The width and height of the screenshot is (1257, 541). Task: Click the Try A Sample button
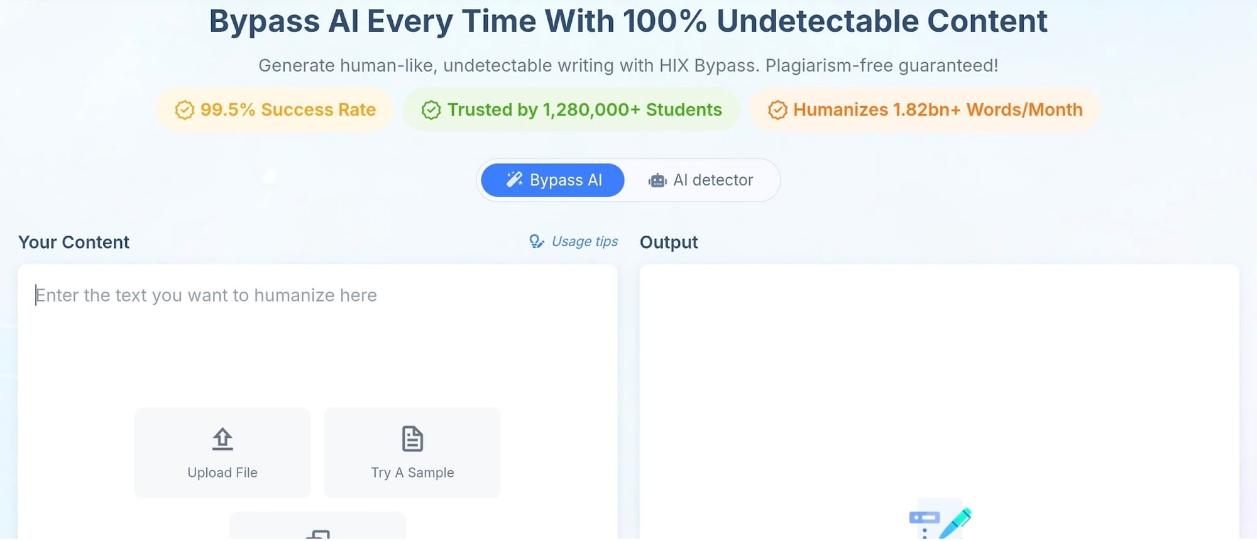point(412,452)
